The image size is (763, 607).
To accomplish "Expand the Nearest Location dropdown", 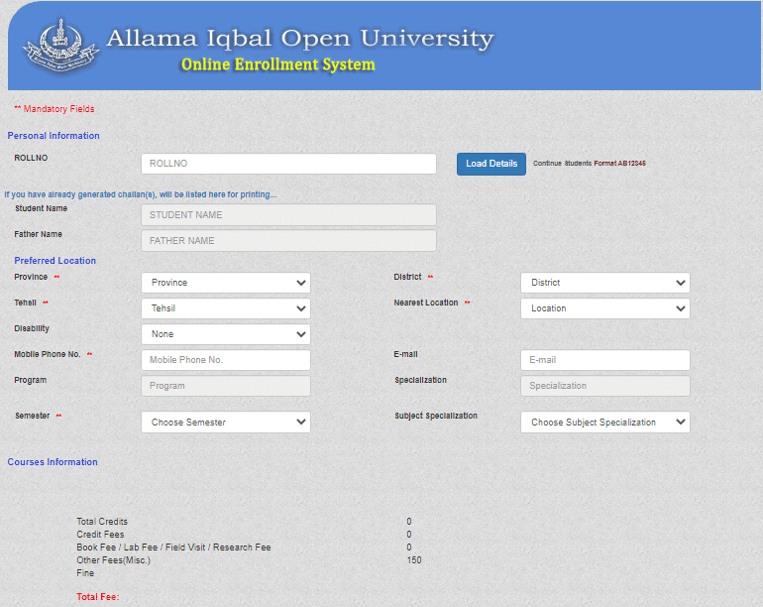I will coord(605,308).
